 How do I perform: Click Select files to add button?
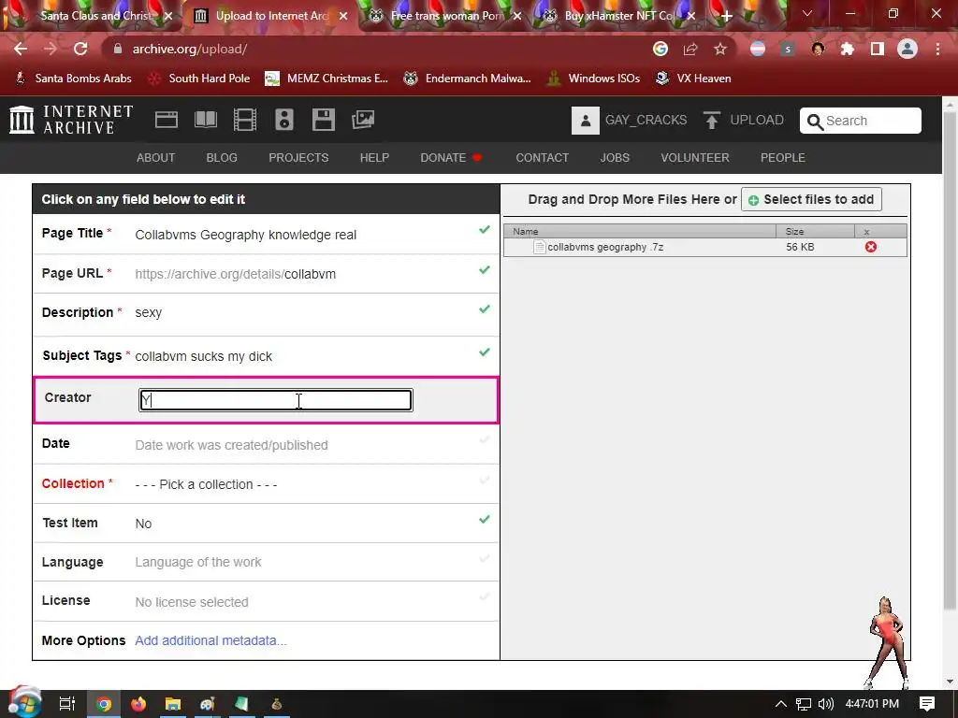811,199
